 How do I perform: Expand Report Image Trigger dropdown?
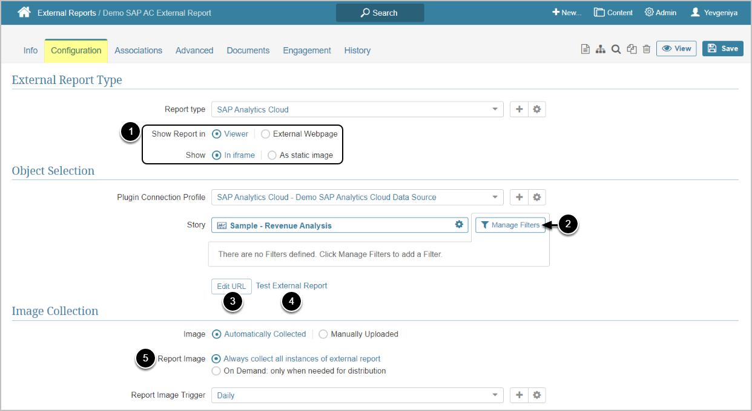[x=357, y=395]
